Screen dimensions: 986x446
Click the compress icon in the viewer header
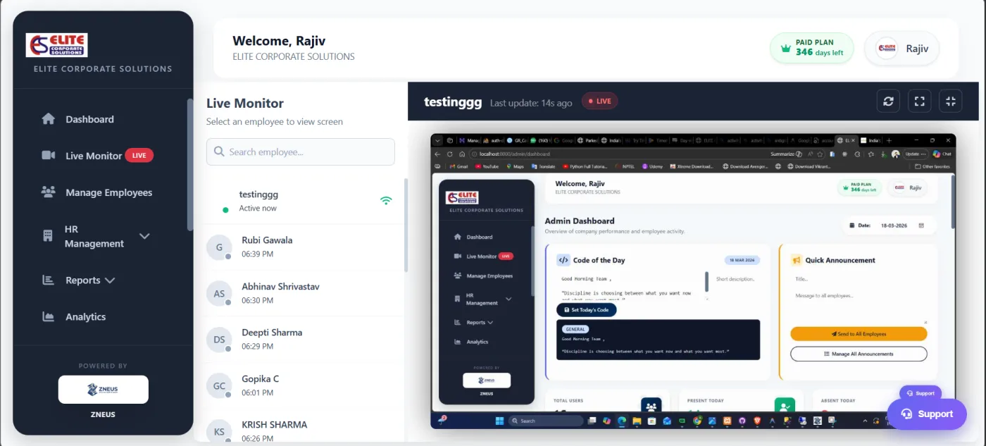pos(951,101)
